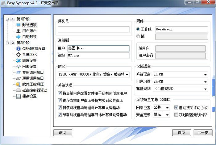Toggle 转移当前用户桌面快捷方式到公共桌面 checkbox

click(x=60, y=100)
